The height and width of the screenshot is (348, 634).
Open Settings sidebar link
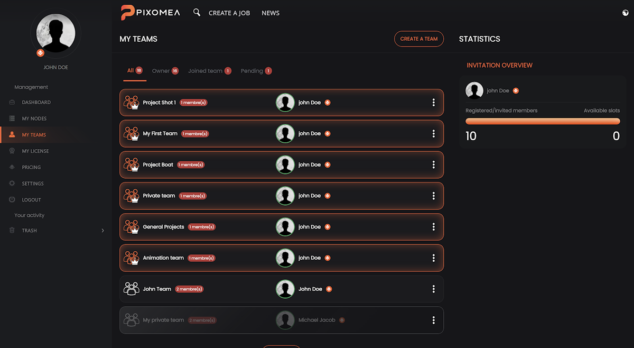(33, 184)
